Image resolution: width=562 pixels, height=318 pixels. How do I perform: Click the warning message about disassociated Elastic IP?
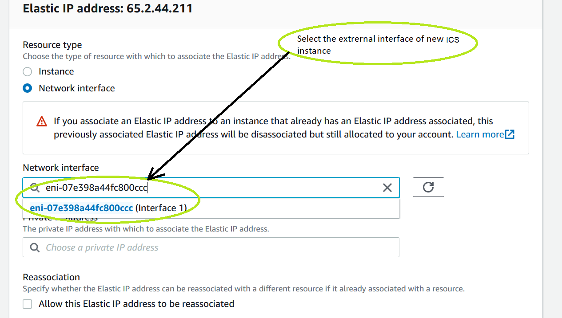273,128
